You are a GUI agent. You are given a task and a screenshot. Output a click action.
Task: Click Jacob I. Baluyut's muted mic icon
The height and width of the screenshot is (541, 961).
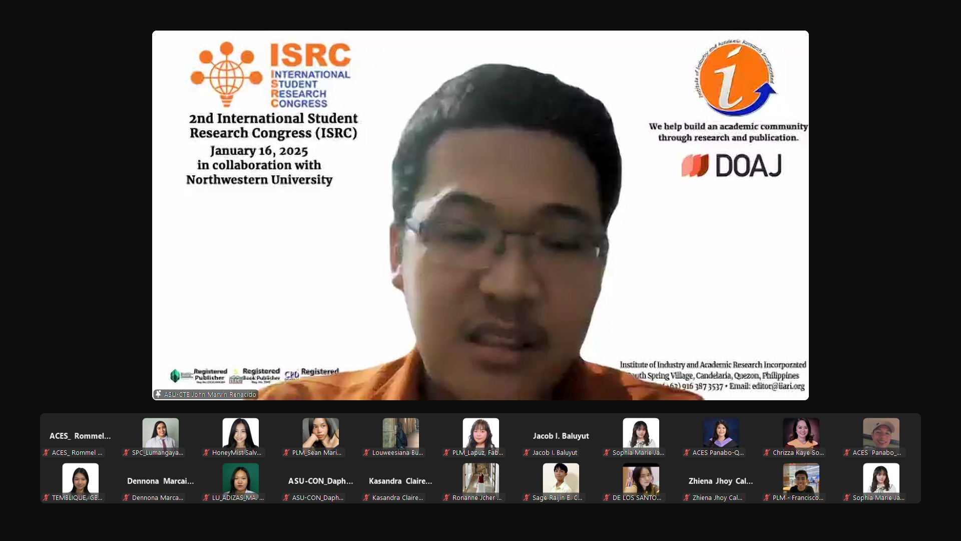click(527, 453)
